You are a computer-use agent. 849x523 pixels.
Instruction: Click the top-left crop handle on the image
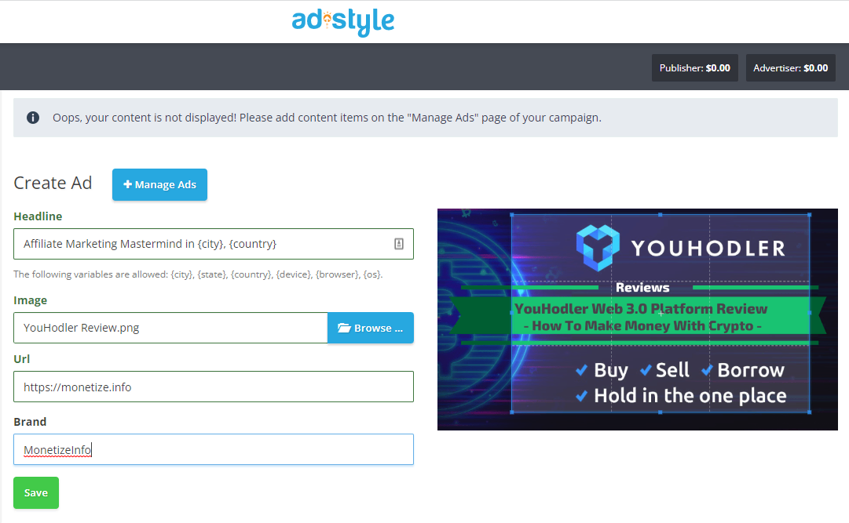click(512, 215)
